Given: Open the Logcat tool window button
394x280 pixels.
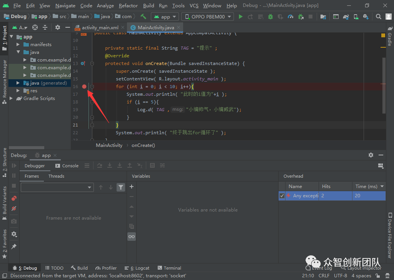Looking at the screenshot, I should click(137, 268).
